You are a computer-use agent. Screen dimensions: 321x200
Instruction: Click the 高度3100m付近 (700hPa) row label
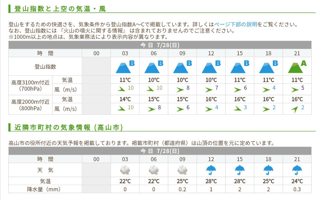(x=31, y=85)
